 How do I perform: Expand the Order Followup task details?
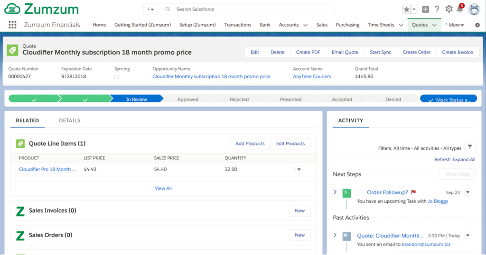(335, 192)
